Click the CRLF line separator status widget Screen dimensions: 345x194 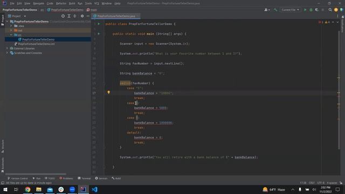[312, 183]
